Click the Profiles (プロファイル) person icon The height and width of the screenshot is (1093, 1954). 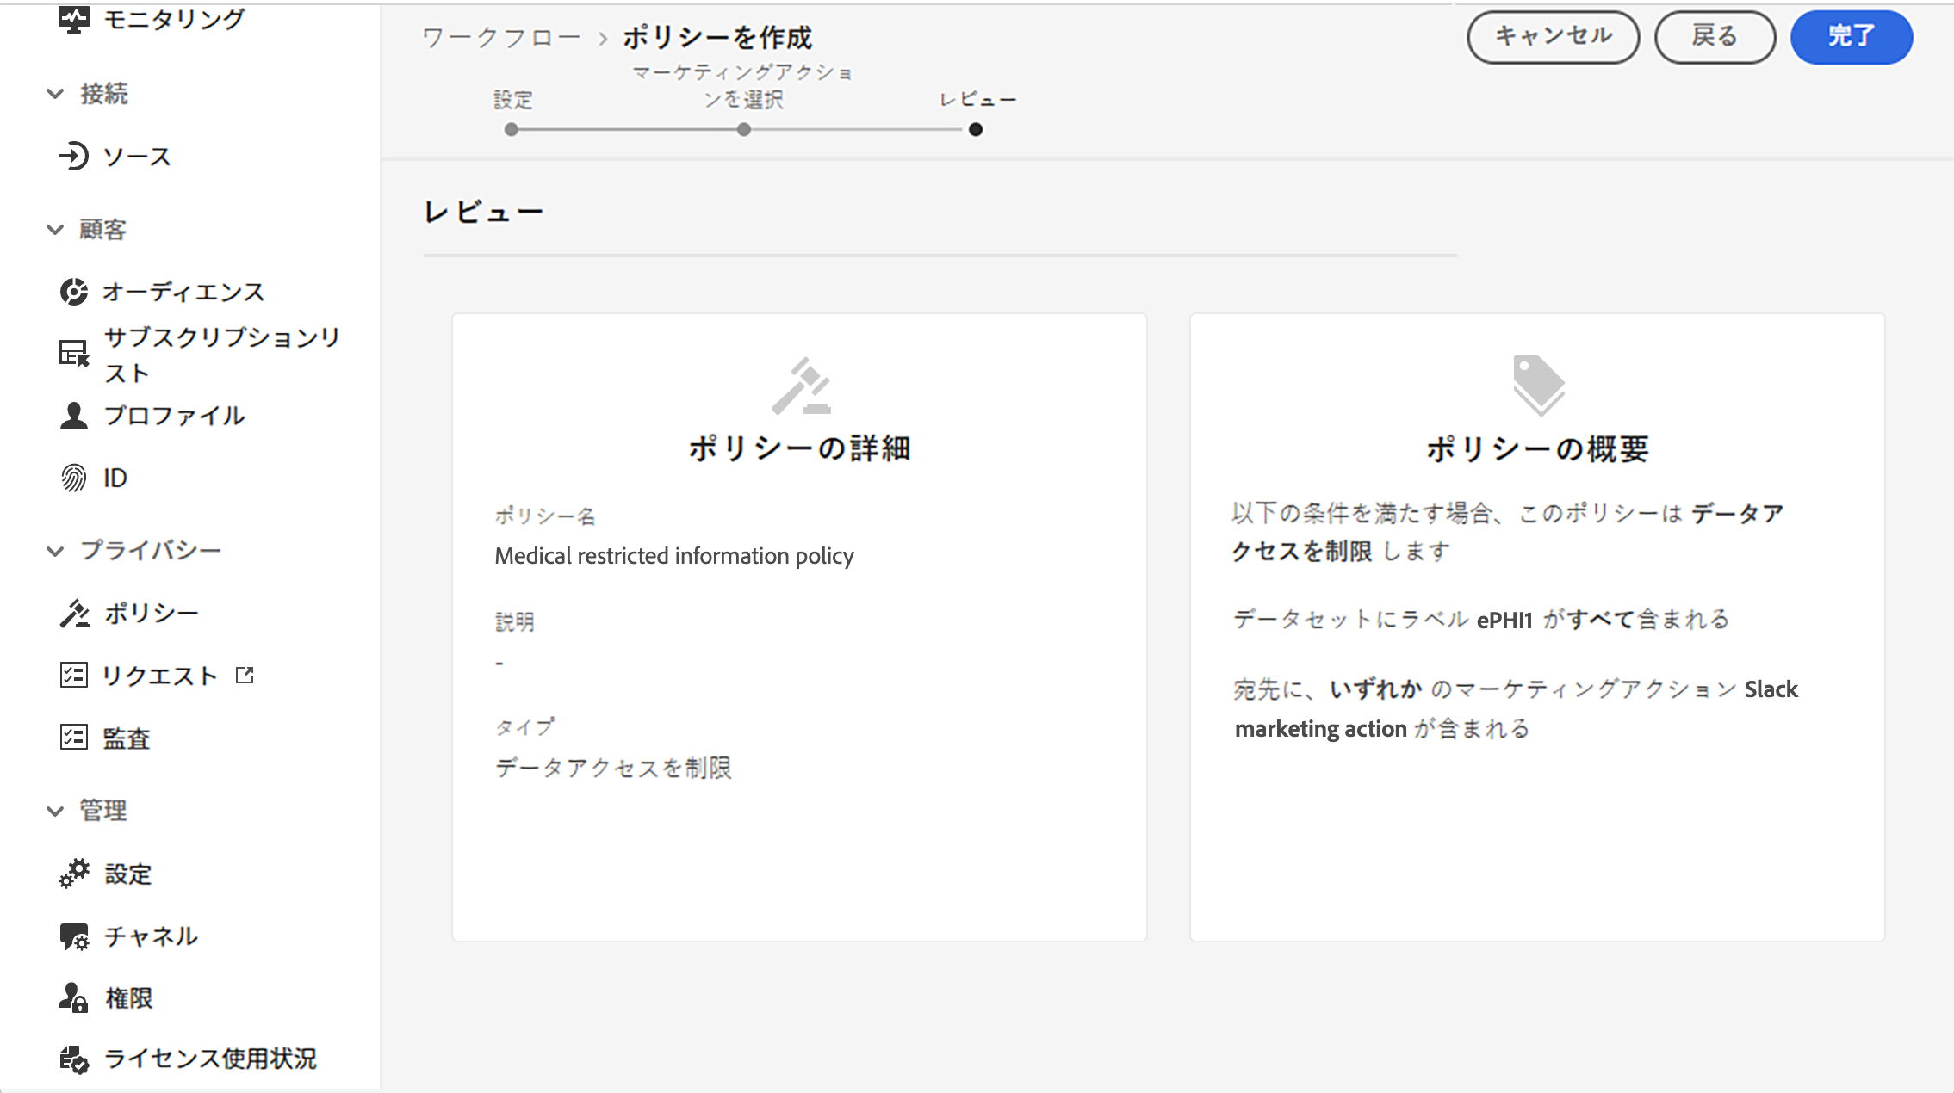(74, 416)
